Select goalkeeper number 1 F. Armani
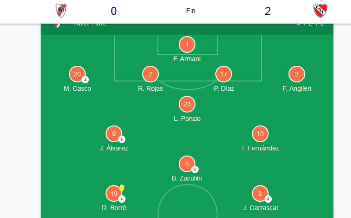 pos(187,44)
